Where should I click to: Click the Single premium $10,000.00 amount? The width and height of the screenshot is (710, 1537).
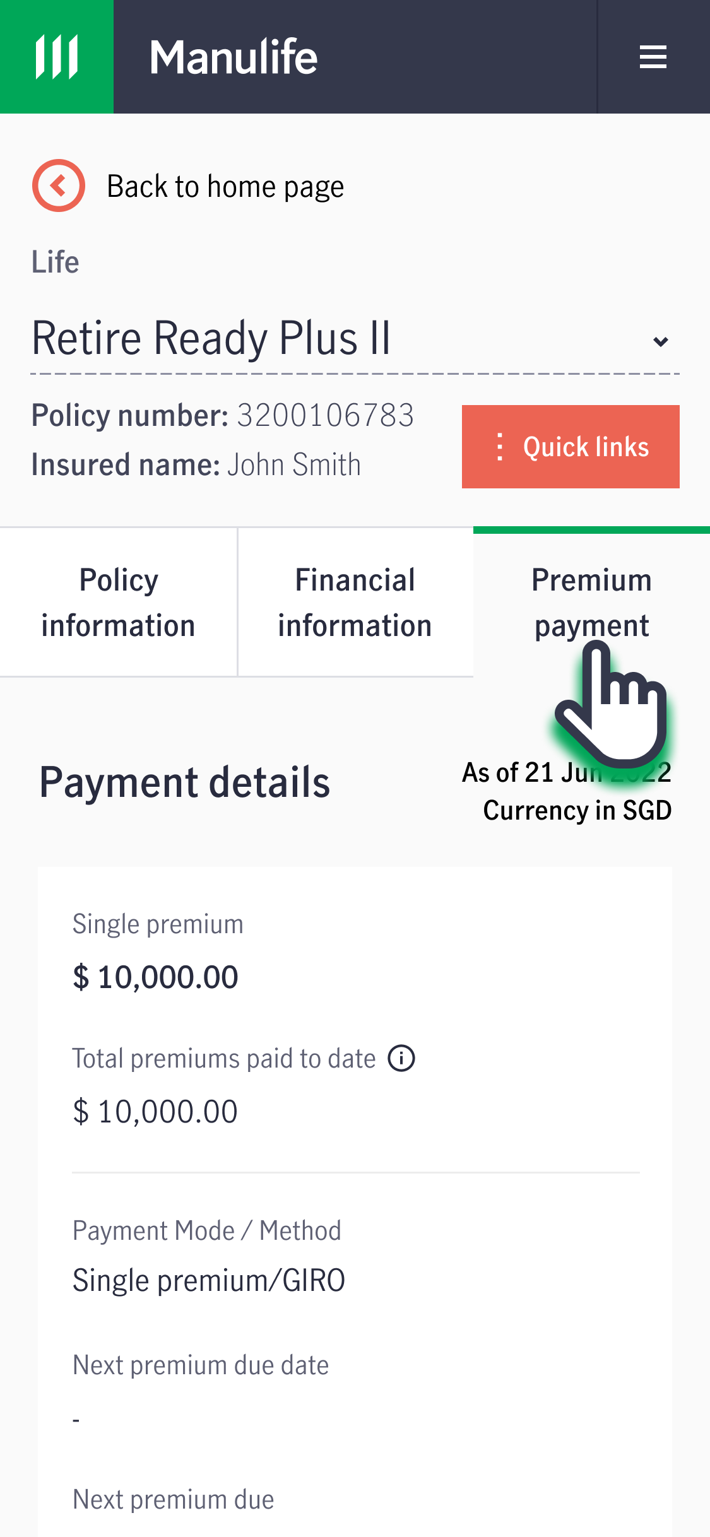pyautogui.click(x=155, y=977)
